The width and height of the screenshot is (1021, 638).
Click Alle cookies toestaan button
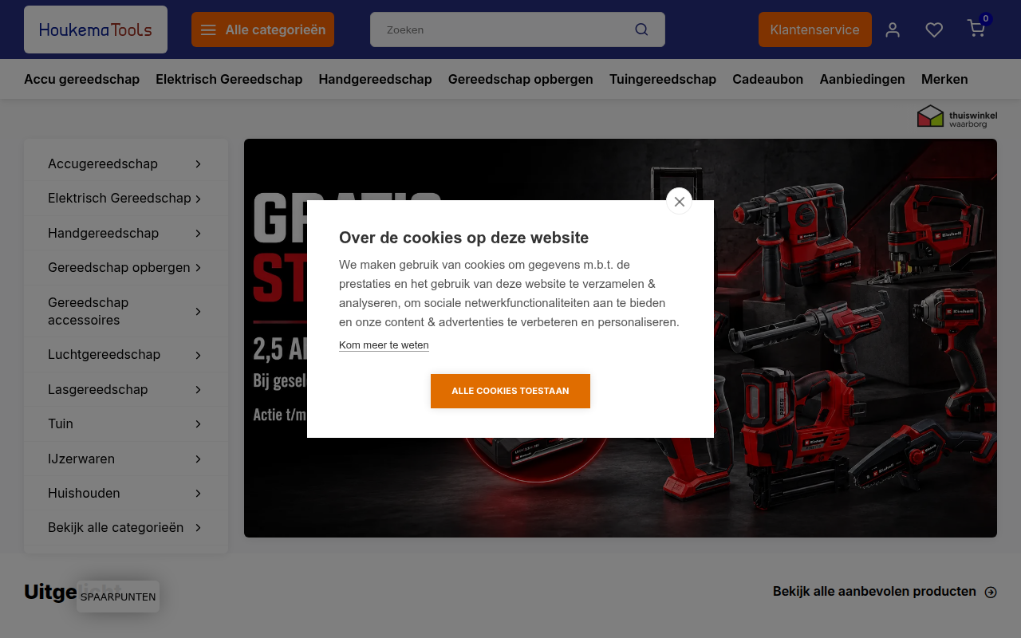[x=510, y=391]
